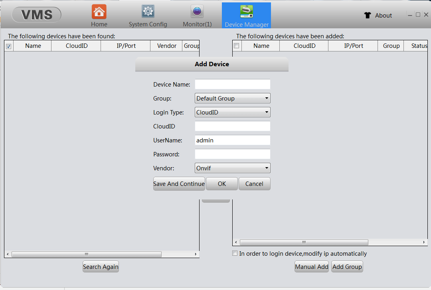The height and width of the screenshot is (290, 431).
Task: Click IP/Port header in found devices
Action: (126, 46)
